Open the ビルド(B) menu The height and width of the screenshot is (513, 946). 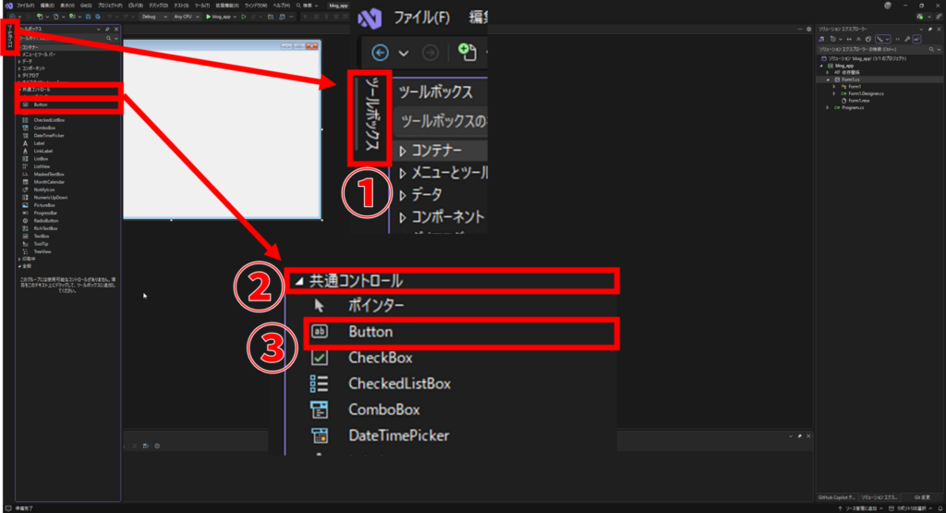click(x=136, y=6)
